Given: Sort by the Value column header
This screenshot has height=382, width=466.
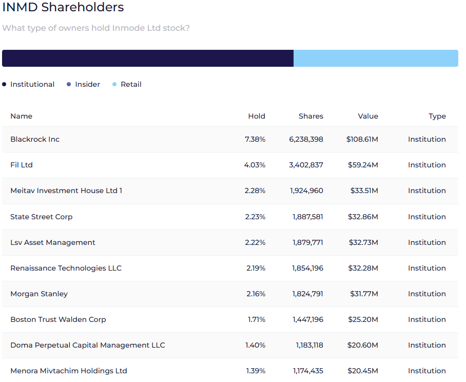Looking at the screenshot, I should (x=368, y=116).
